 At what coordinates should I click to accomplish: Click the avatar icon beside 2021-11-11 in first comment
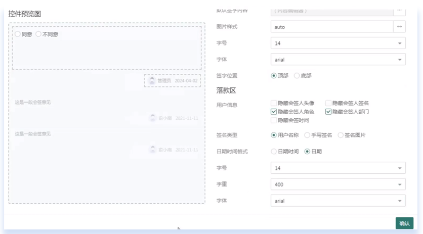[153, 118]
